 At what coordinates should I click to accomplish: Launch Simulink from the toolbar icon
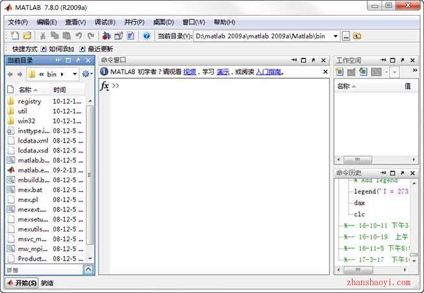pyautogui.click(x=106, y=36)
